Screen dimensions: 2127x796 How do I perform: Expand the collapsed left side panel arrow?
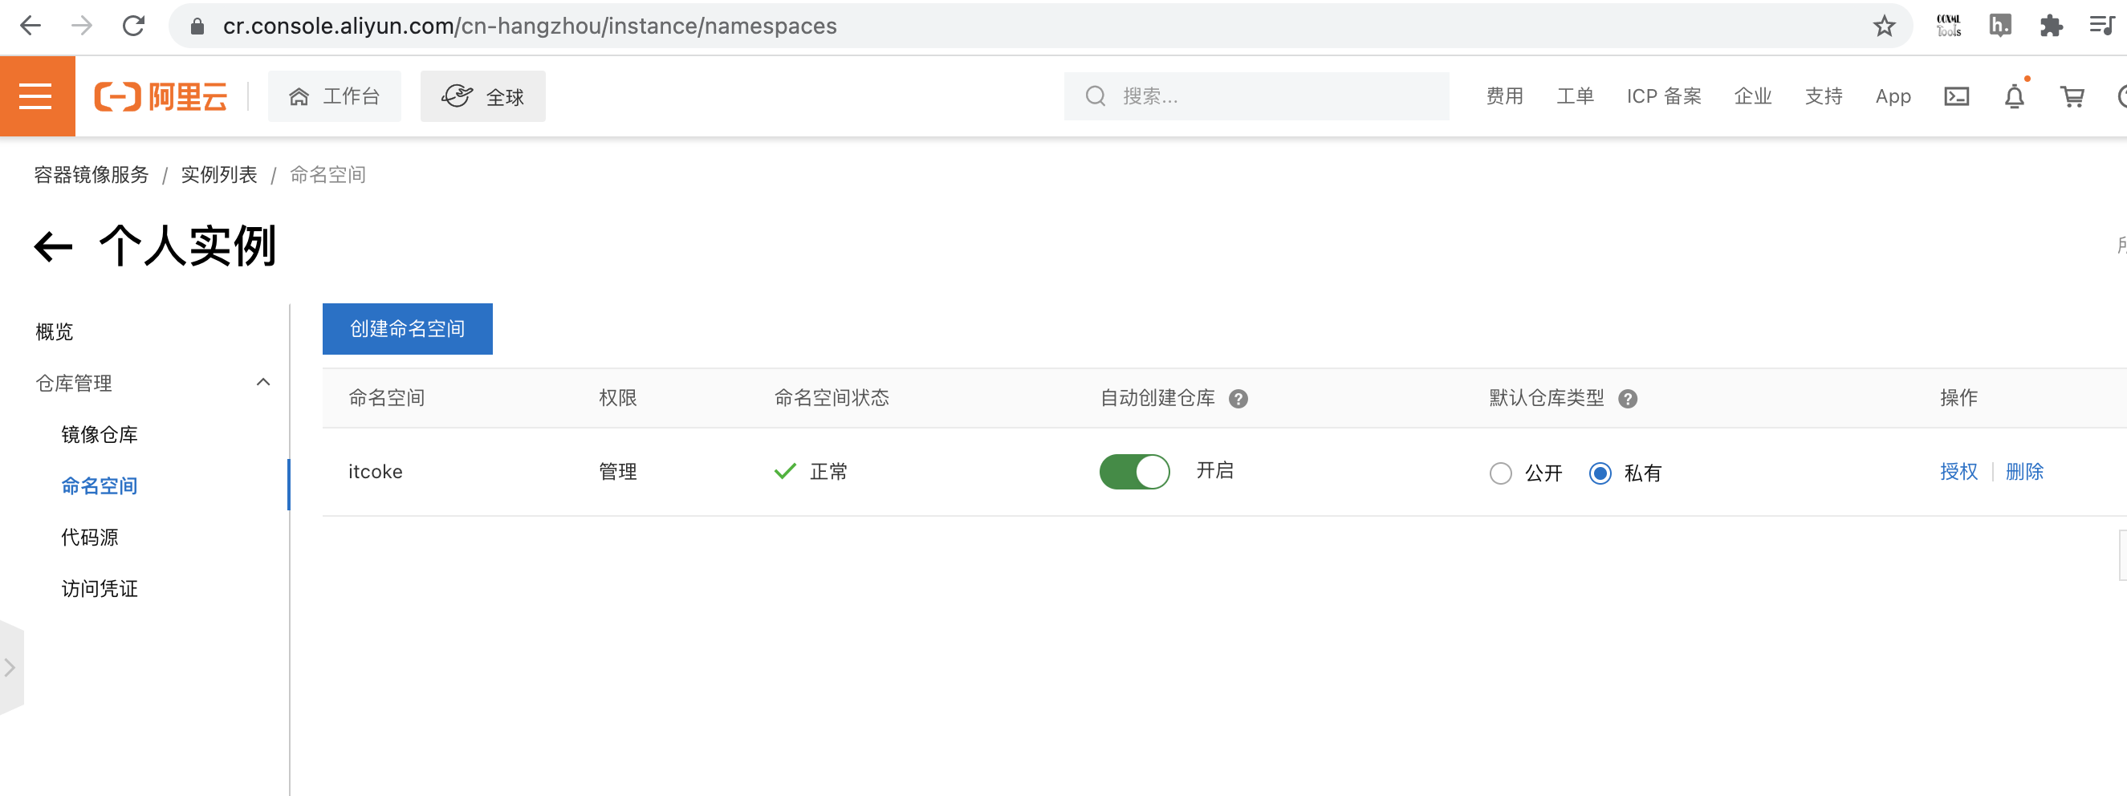pyautogui.click(x=10, y=667)
